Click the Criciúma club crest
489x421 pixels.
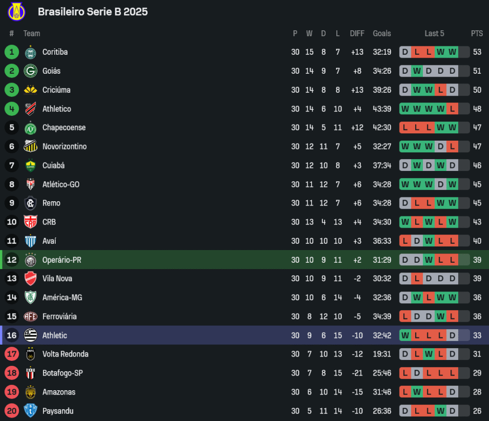click(30, 90)
